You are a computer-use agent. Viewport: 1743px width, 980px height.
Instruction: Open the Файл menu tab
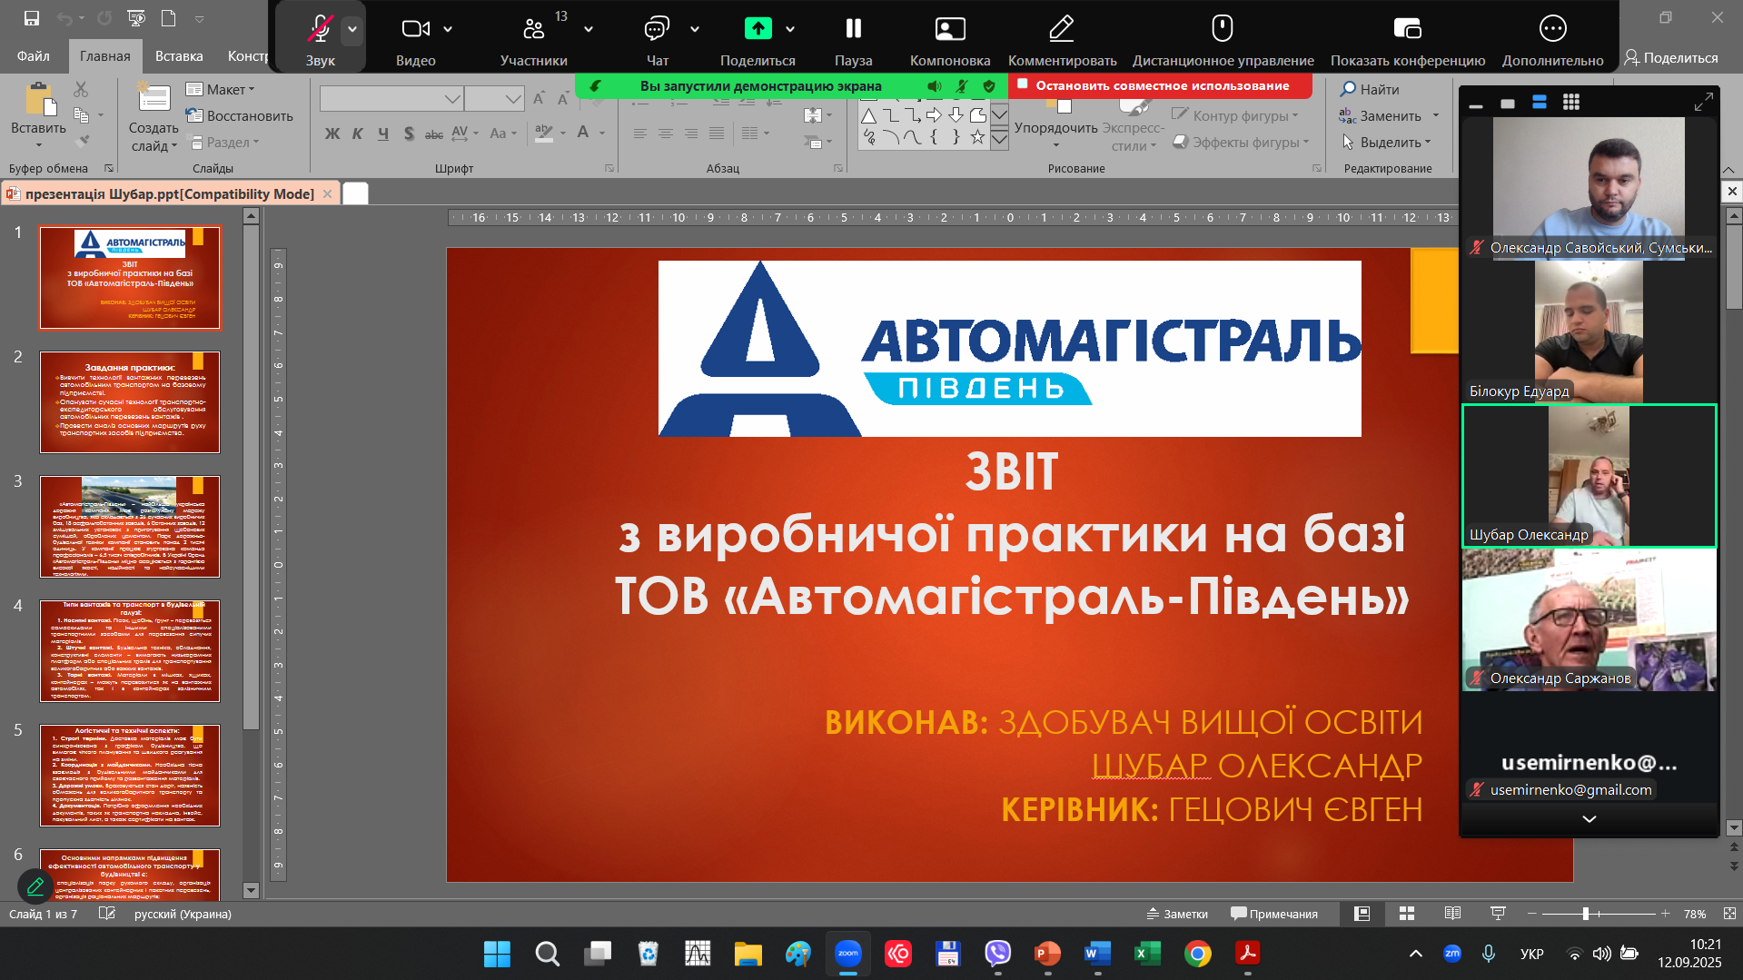[33, 56]
